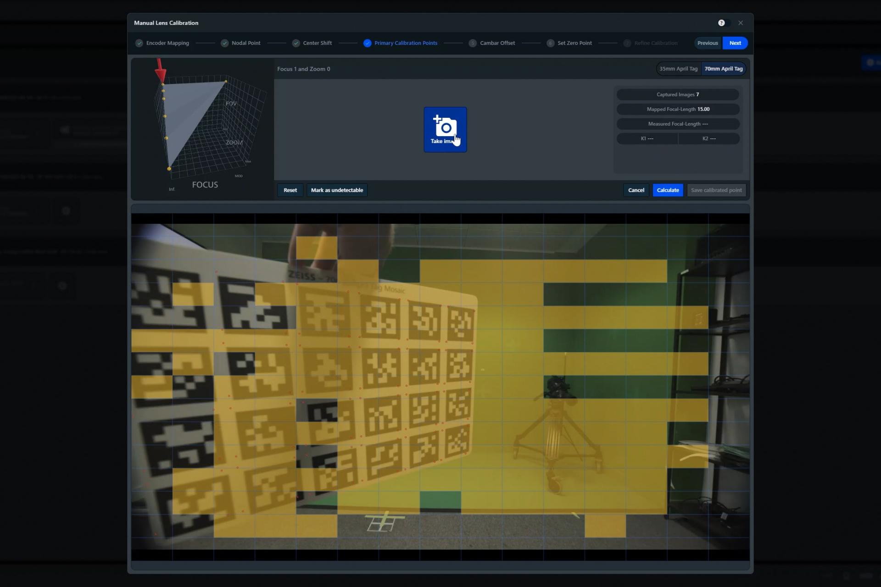Click the Set Zero Point step circle
881x587 pixels.
(550, 43)
